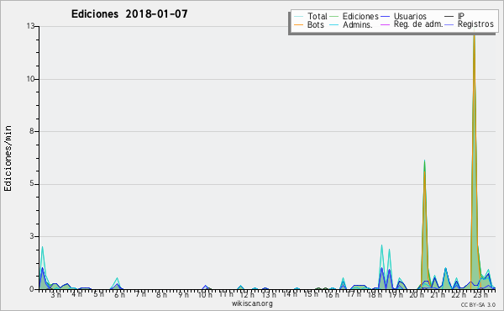Click the 'Admins.' legend label
This screenshot has width=504, height=311.
(358, 24)
